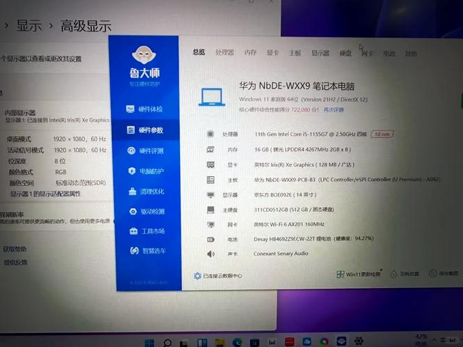Viewport: 463px width, 347px height.
Task: Click the battery row icon
Action: click(x=211, y=239)
